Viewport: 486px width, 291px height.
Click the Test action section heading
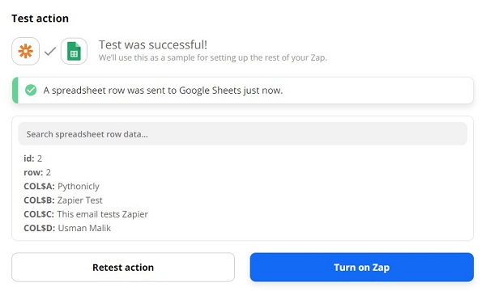(40, 19)
